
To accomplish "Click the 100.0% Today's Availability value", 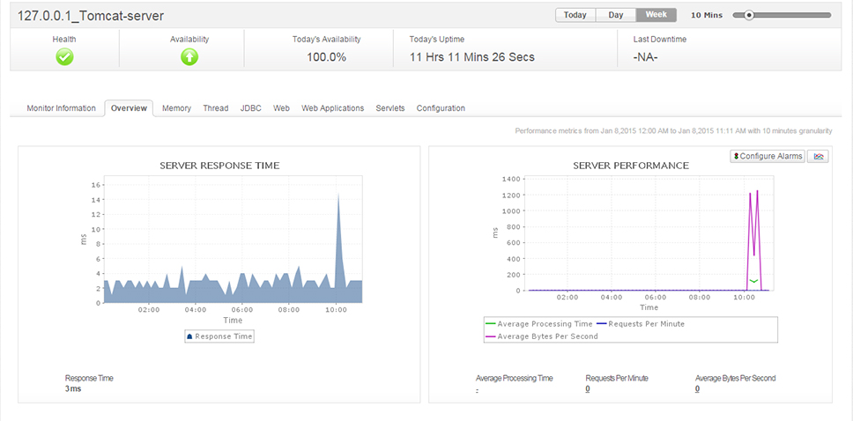I will click(x=326, y=57).
